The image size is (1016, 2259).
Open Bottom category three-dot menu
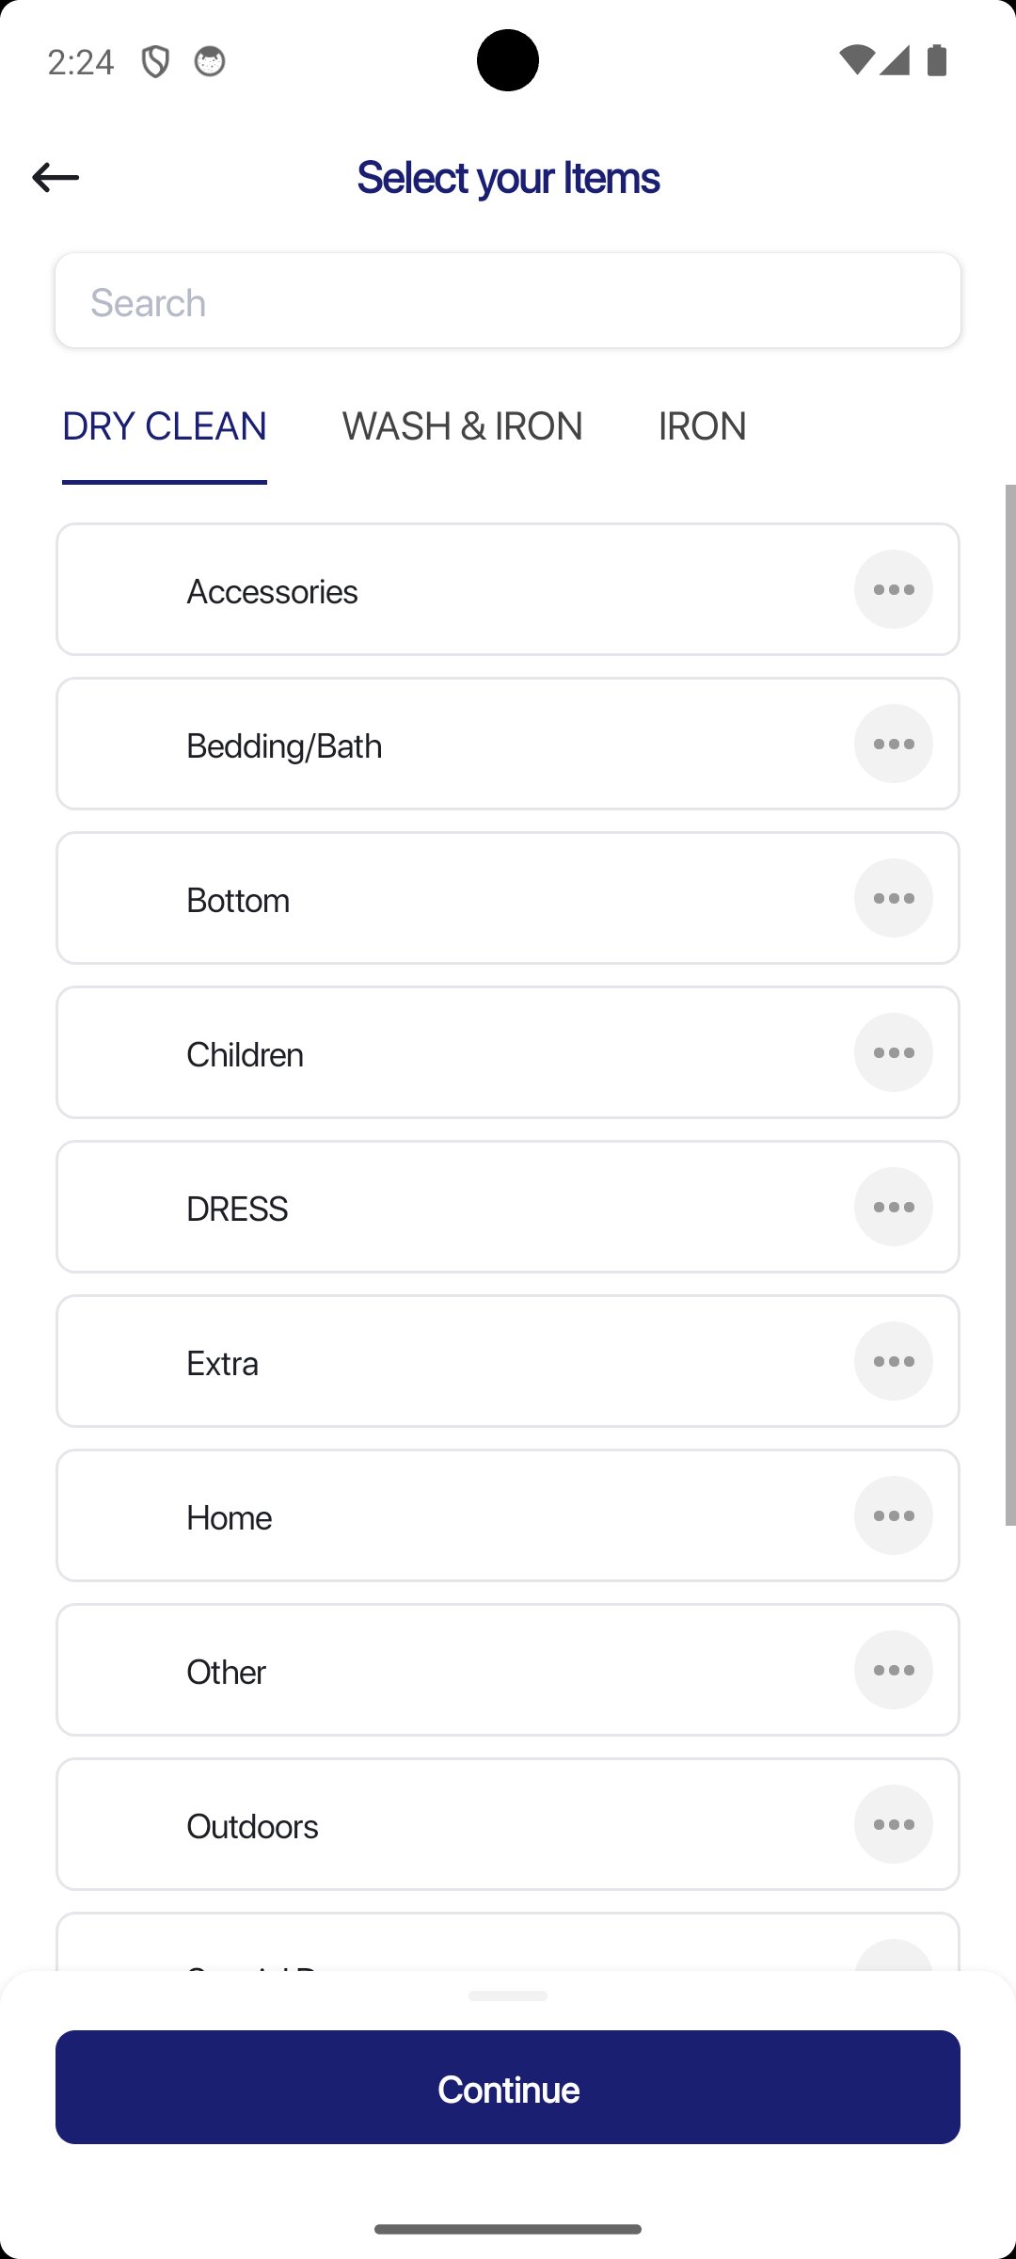(x=893, y=899)
